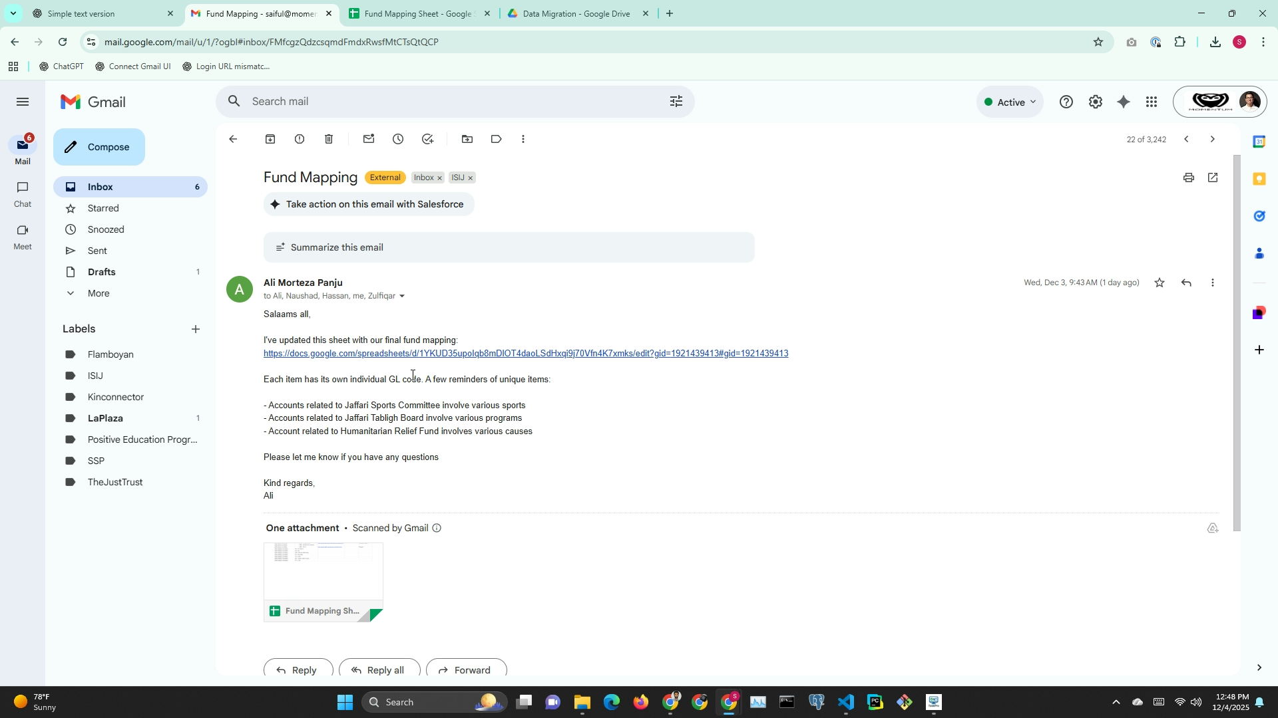Remove the ISIJ label from email
Image resolution: width=1278 pixels, height=718 pixels.
(471, 178)
